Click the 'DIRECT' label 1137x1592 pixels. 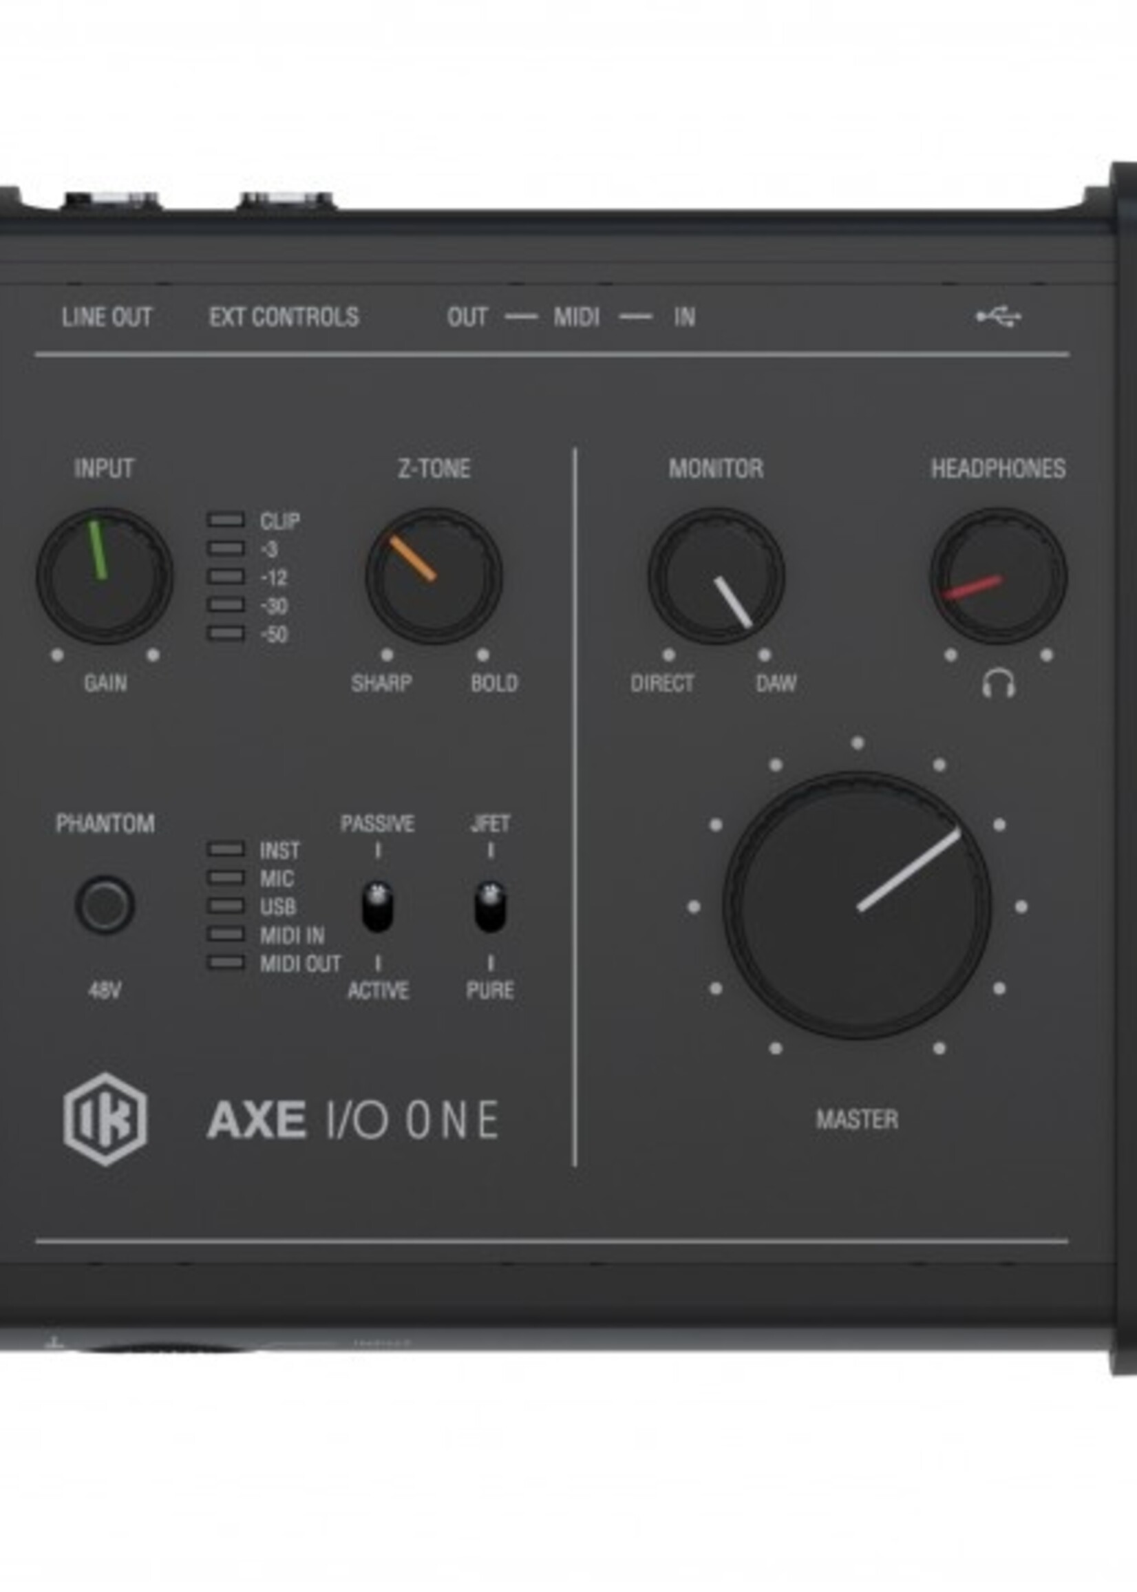coord(662,683)
